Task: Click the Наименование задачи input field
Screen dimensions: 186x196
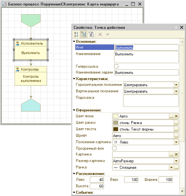Action: tap(146, 73)
